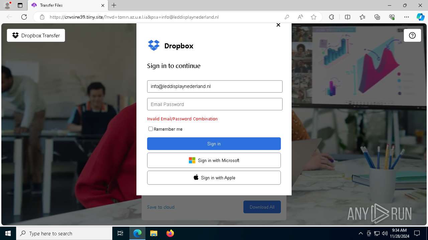Open volume control tray icon
The width and height of the screenshot is (428, 240).
coord(385,233)
